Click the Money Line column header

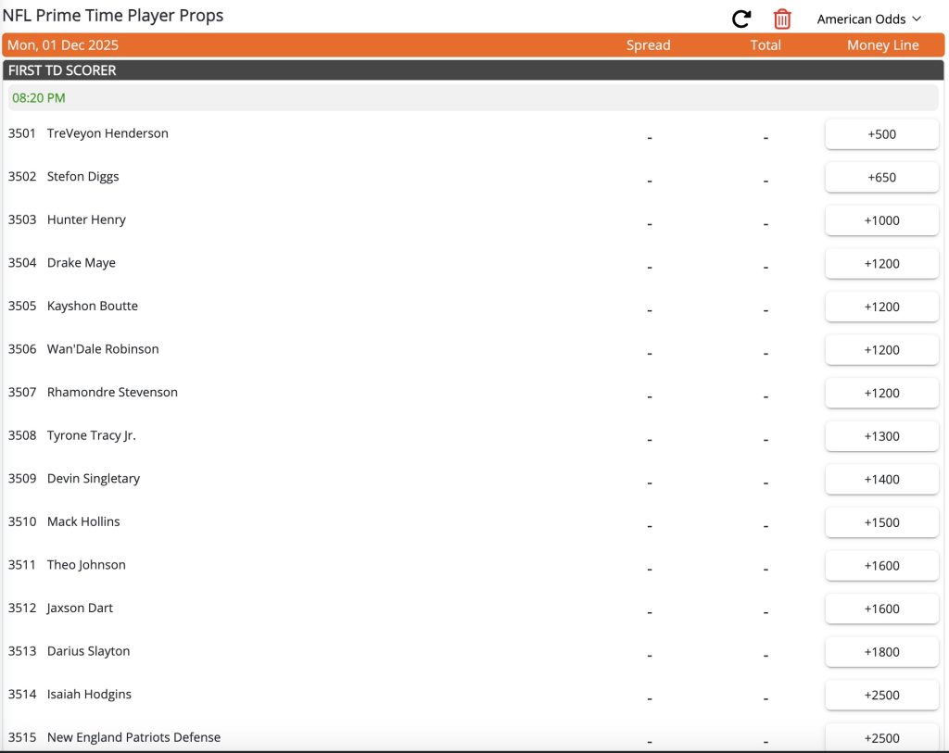pos(881,44)
